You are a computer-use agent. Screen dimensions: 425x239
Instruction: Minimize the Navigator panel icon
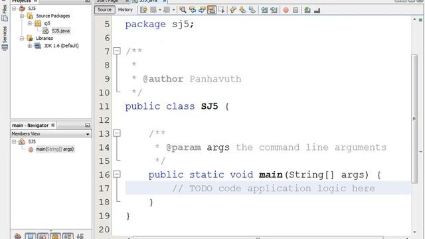(x=87, y=125)
